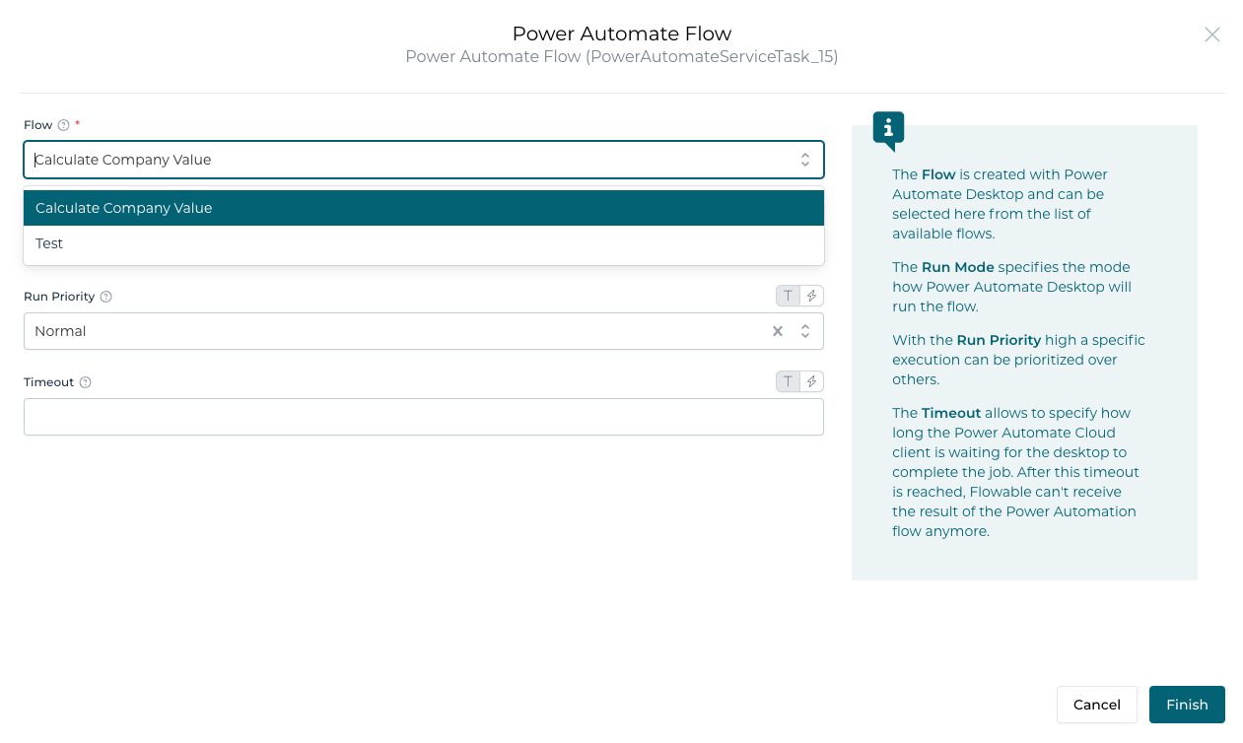
Task: Click the Finish button
Action: point(1187,705)
